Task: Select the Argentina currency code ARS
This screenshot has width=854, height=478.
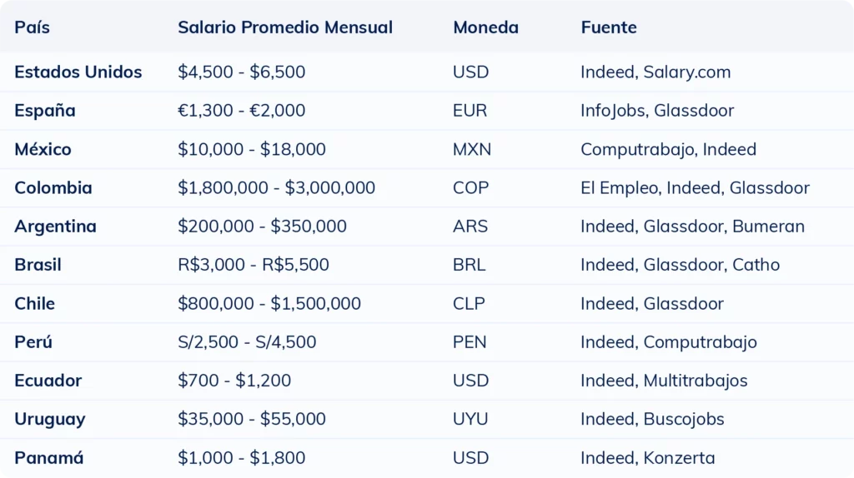Action: click(x=470, y=227)
